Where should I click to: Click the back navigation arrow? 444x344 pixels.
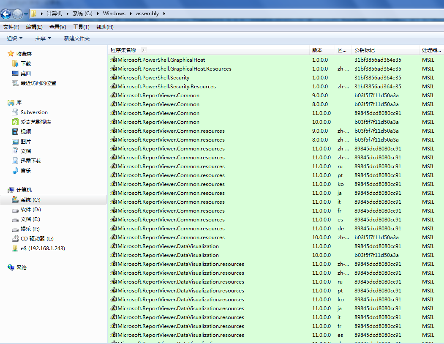(x=5, y=13)
